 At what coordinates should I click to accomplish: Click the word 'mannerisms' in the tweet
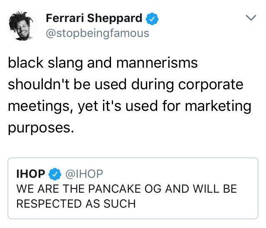[157, 63]
